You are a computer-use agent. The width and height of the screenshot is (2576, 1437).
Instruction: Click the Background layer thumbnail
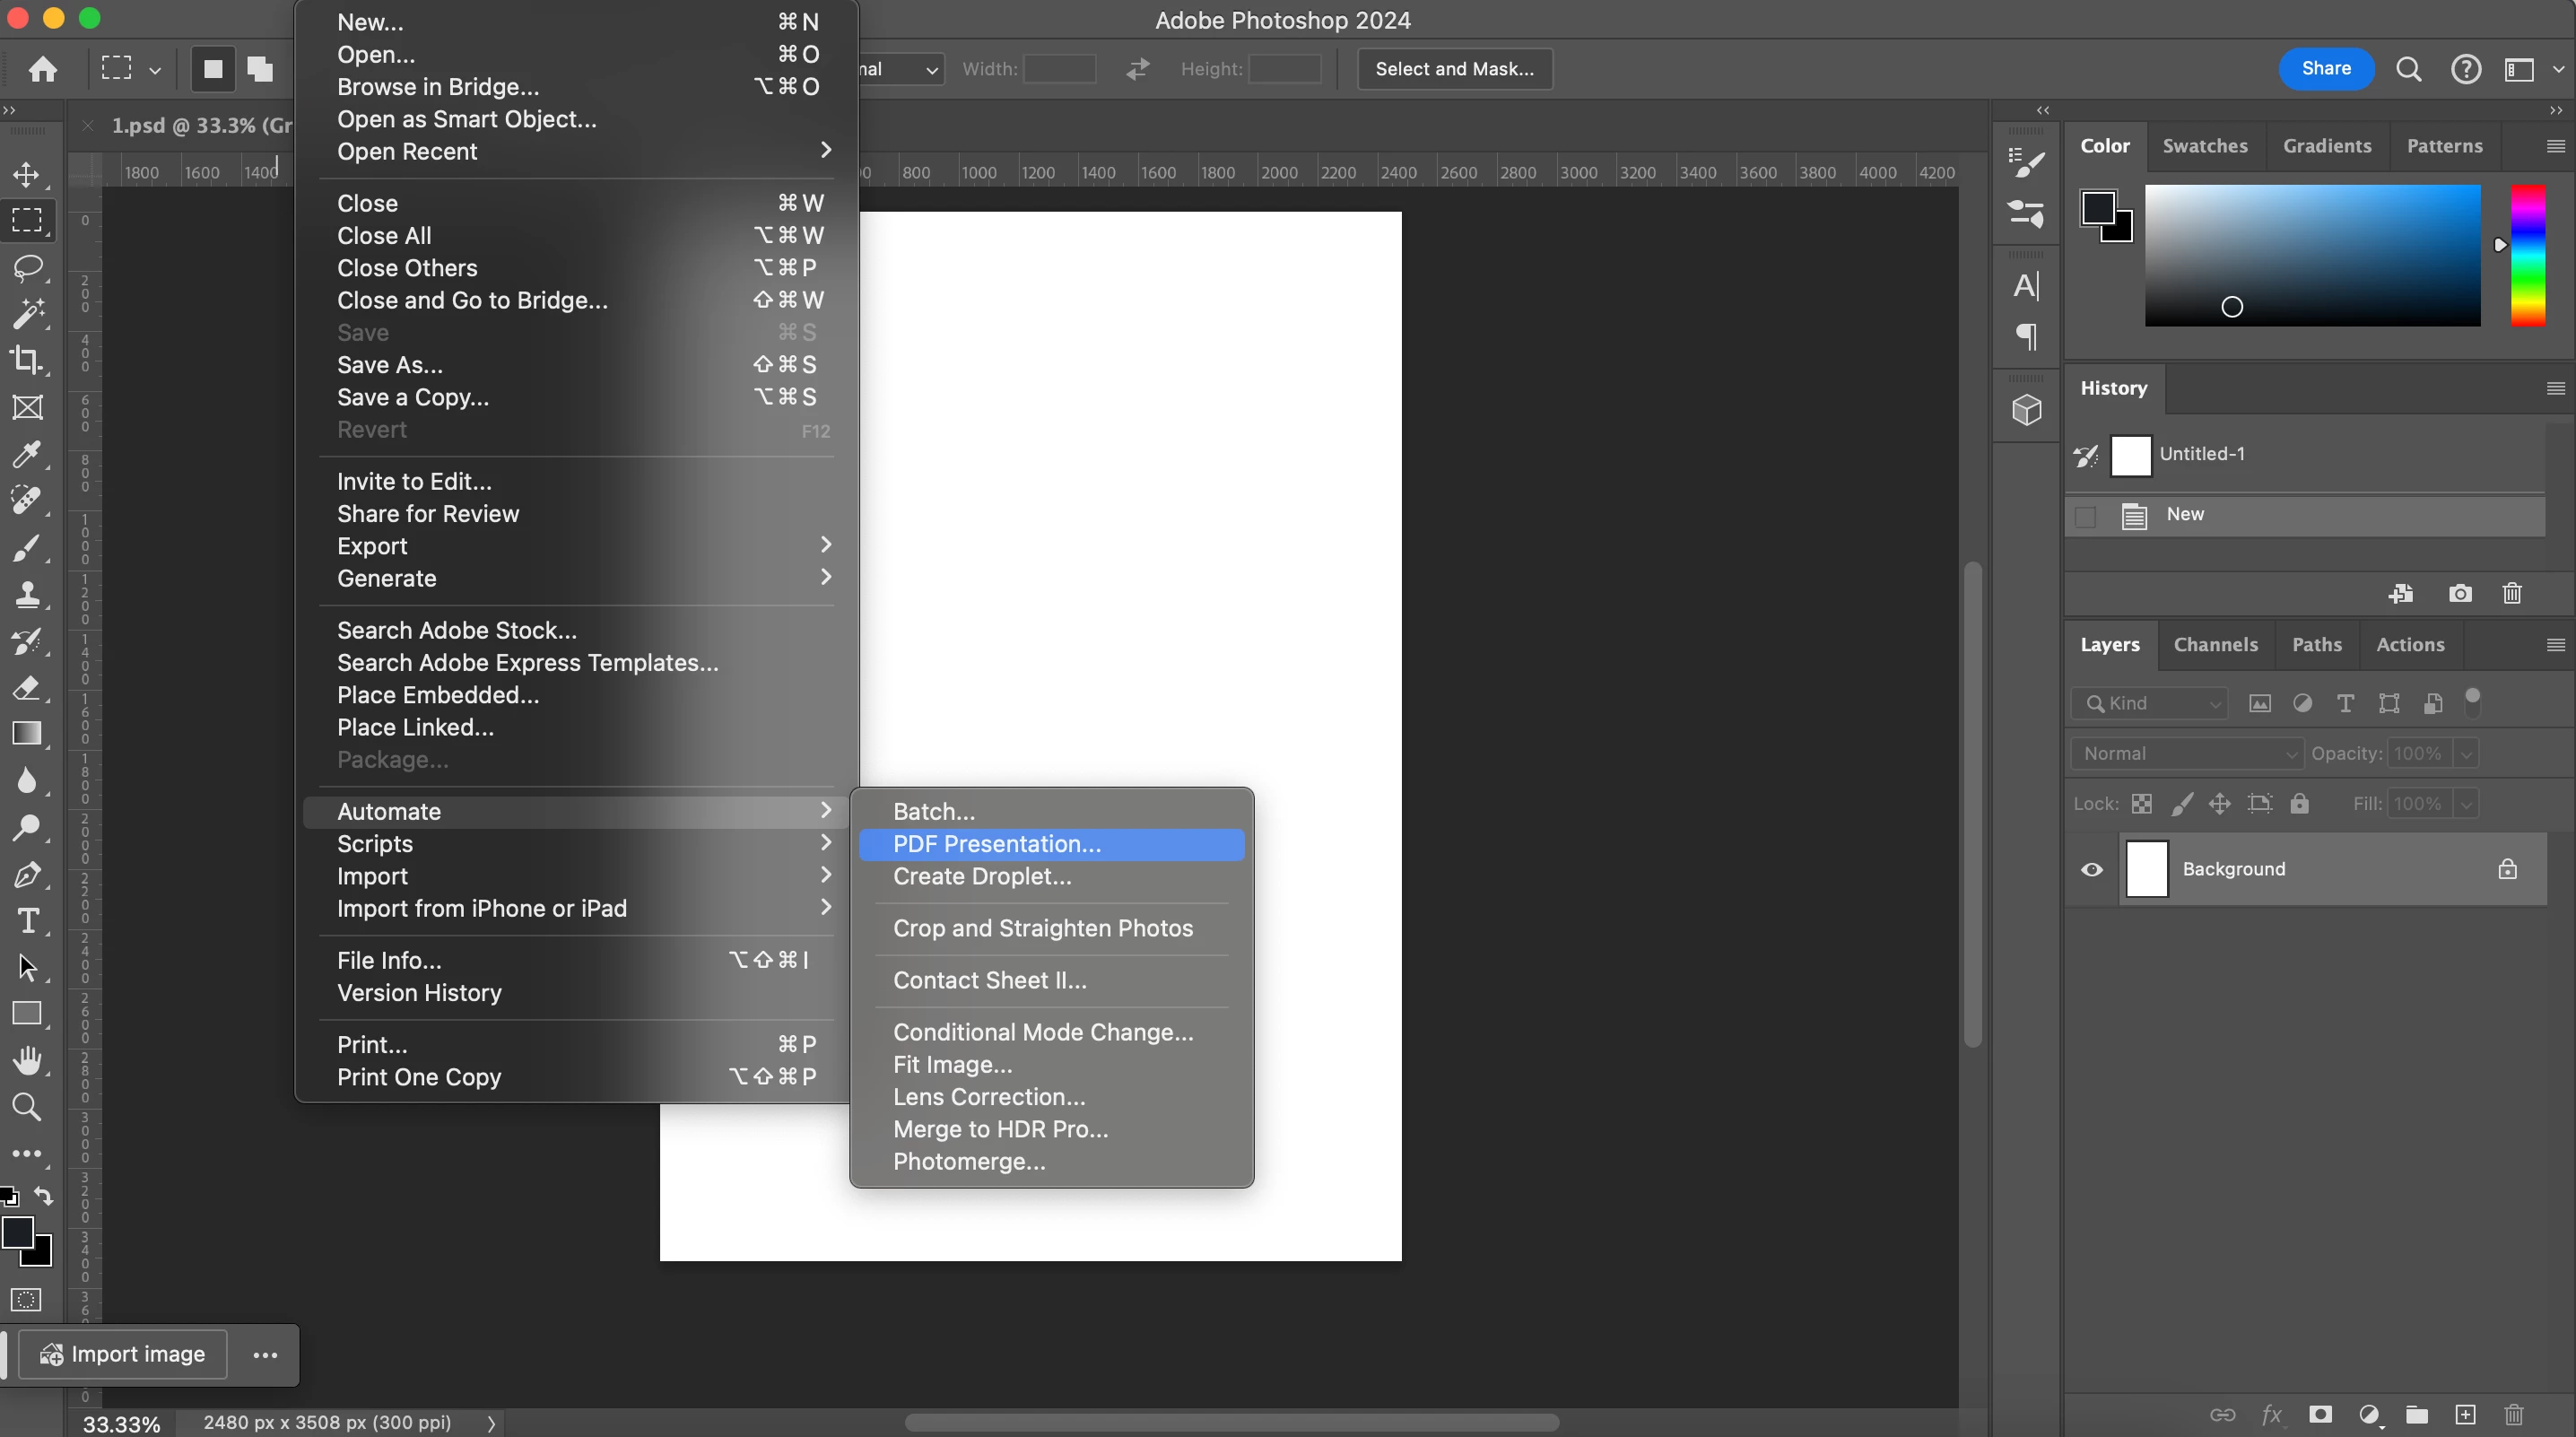2146,869
